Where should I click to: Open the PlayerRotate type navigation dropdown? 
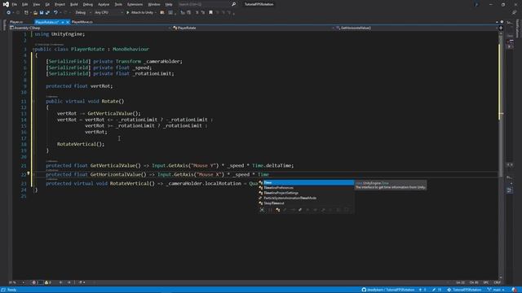point(253,28)
